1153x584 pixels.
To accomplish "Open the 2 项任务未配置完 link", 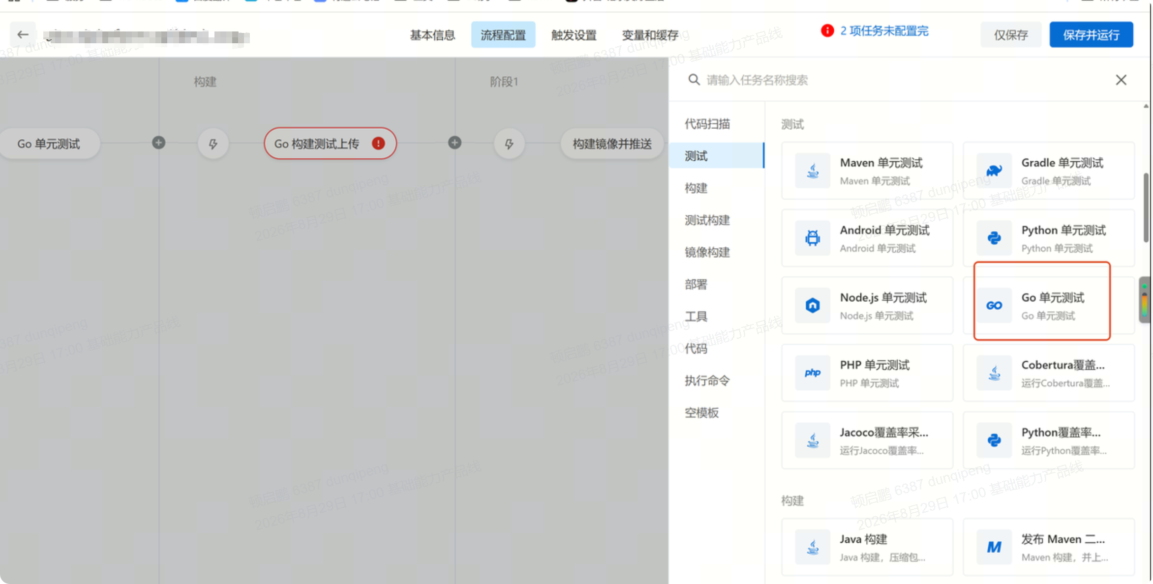I will pyautogui.click(x=884, y=31).
